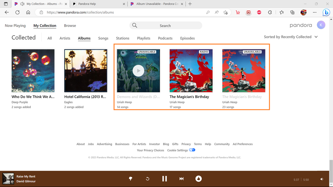Go to the Browse page

tap(70, 26)
